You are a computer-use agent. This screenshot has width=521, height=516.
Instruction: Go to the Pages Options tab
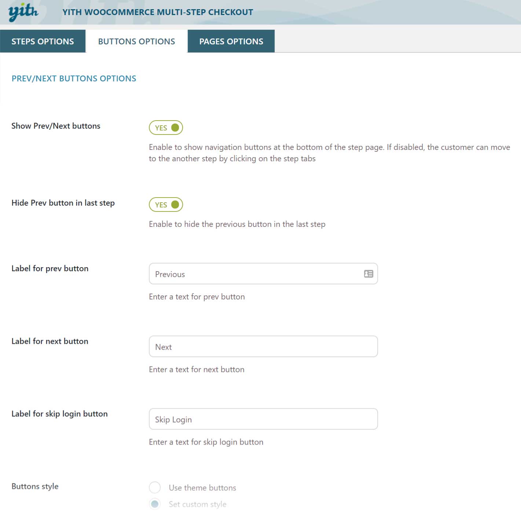[231, 41]
